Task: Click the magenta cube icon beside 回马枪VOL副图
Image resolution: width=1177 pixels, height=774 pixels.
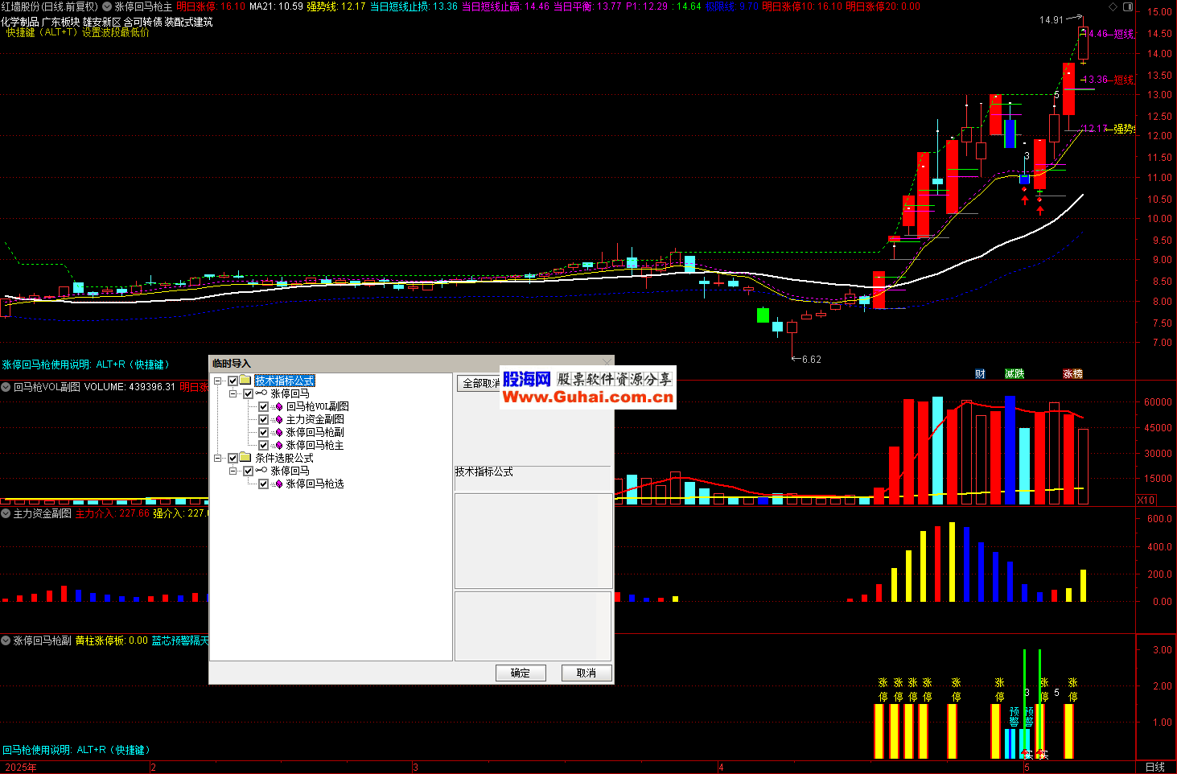Action: pos(279,406)
